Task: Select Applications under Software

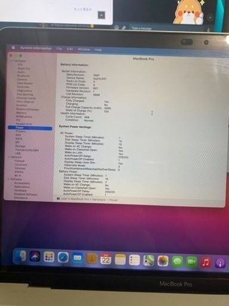Action: click(x=22, y=187)
